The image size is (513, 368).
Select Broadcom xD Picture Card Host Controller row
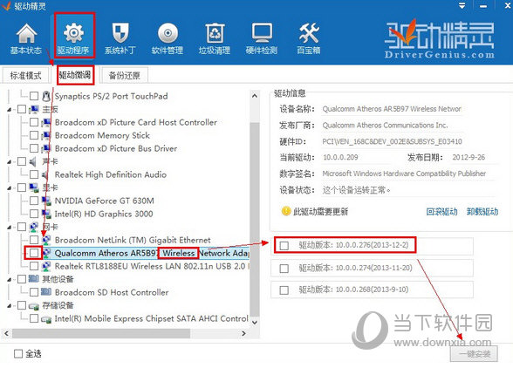click(x=136, y=122)
